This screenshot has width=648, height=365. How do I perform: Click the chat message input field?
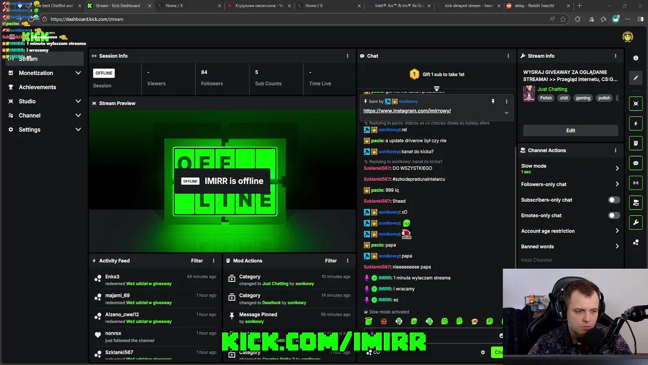pos(433,336)
